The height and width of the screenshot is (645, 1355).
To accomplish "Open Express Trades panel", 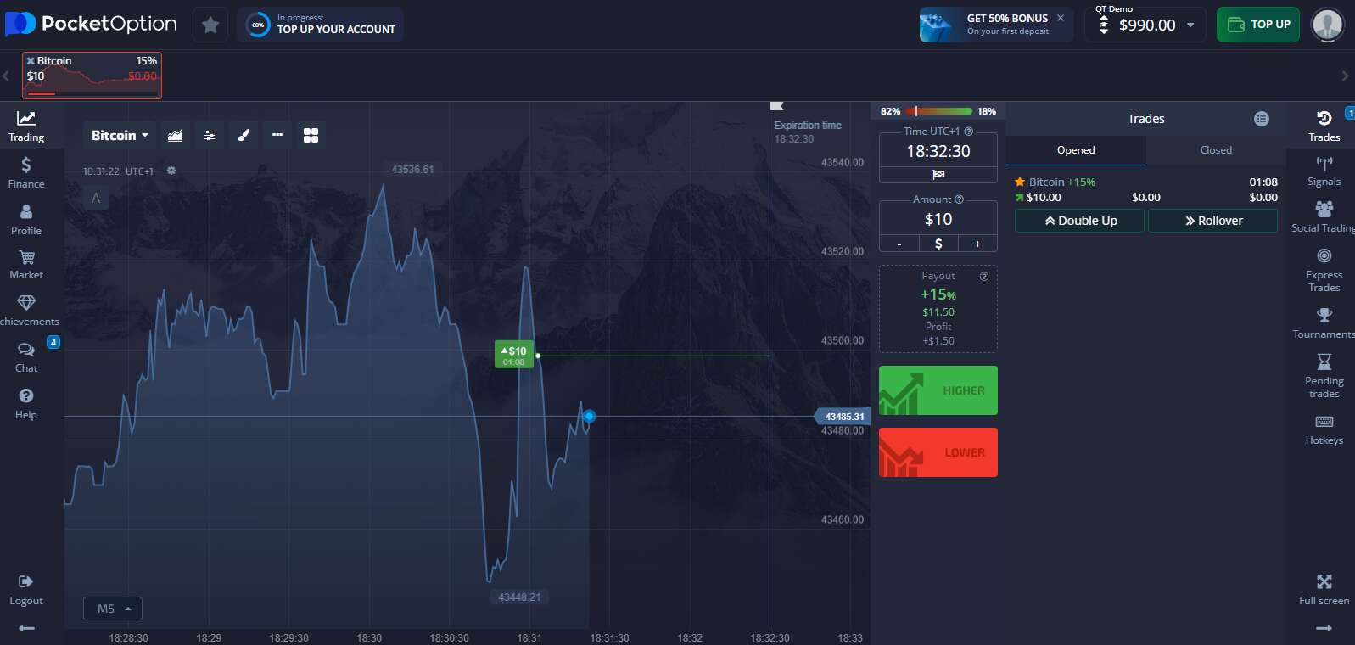I will (1324, 270).
